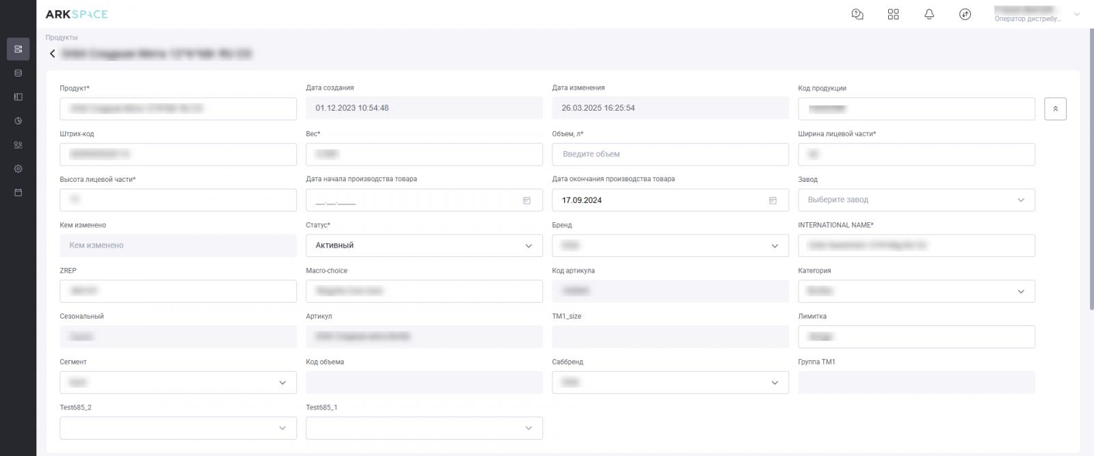Viewport: 1094px width, 456px height.
Task: Open the notifications bell icon
Action: click(929, 14)
